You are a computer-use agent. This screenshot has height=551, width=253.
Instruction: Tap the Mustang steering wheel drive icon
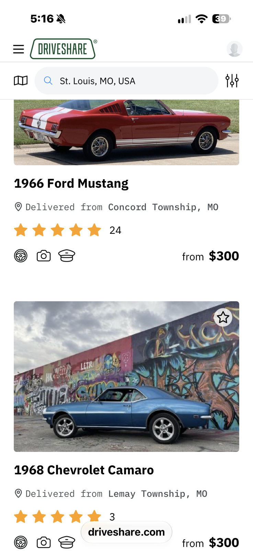(x=21, y=256)
